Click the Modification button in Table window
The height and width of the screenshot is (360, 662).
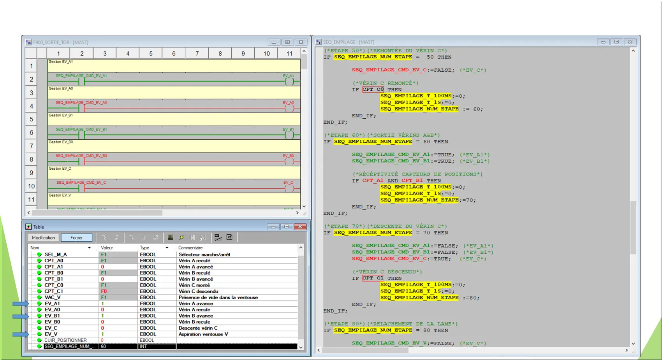tap(43, 237)
